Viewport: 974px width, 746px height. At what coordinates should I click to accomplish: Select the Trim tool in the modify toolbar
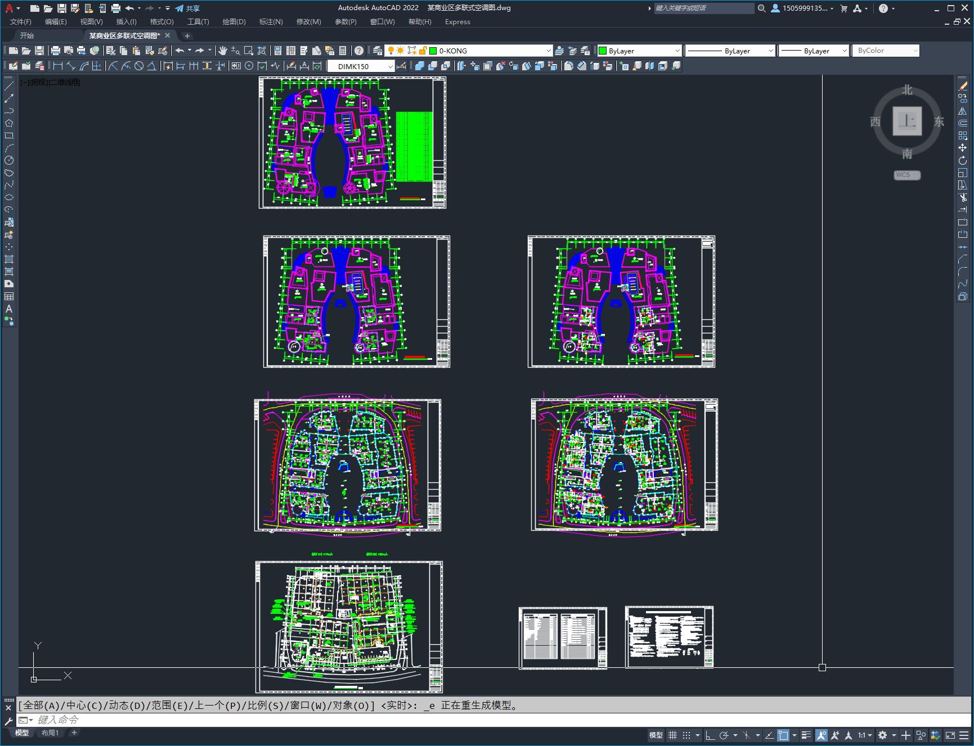(963, 197)
